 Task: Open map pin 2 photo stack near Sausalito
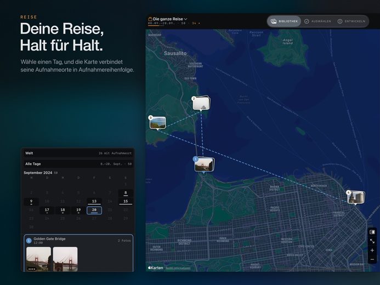pos(201,103)
